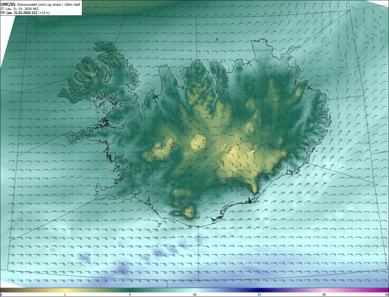Image resolution: width=389 pixels, height=297 pixels.
Task: Click the 0 tick on the color scale
Action: [1, 295]
